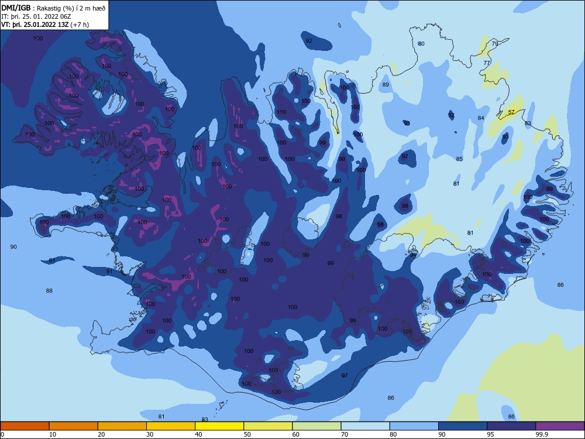Click the '57' humidity value on the map

(511, 112)
